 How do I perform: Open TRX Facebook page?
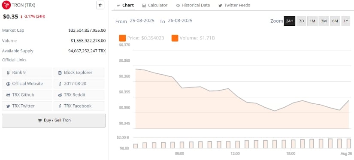pyautogui.click(x=79, y=106)
